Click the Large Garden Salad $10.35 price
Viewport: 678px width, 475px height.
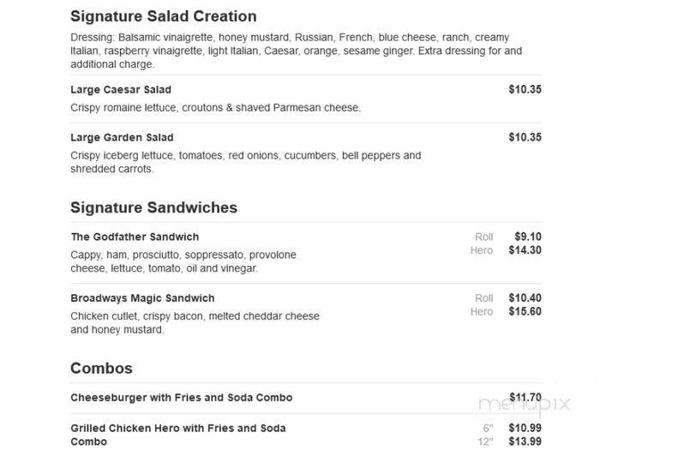click(525, 137)
